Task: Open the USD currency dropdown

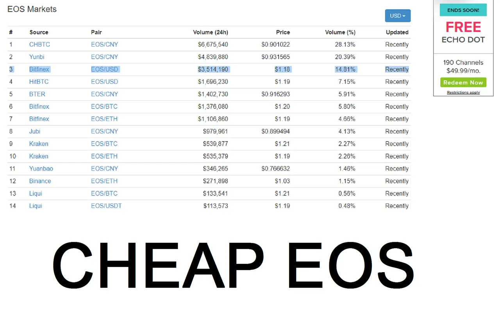Action: click(x=398, y=16)
